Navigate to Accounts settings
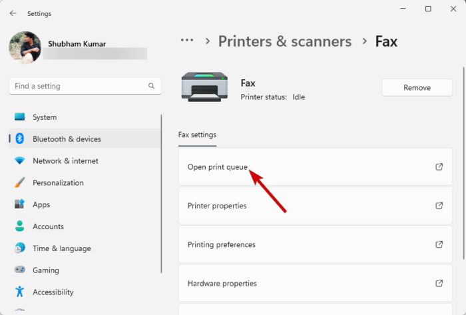466x315 pixels. click(x=85, y=226)
